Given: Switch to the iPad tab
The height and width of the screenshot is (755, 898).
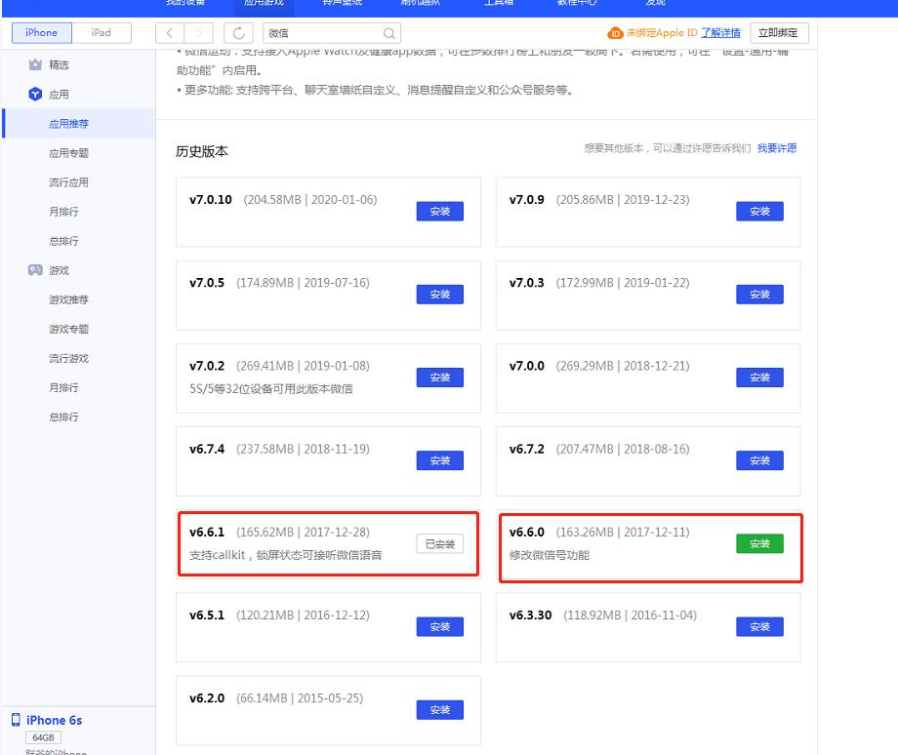Looking at the screenshot, I should [x=103, y=32].
